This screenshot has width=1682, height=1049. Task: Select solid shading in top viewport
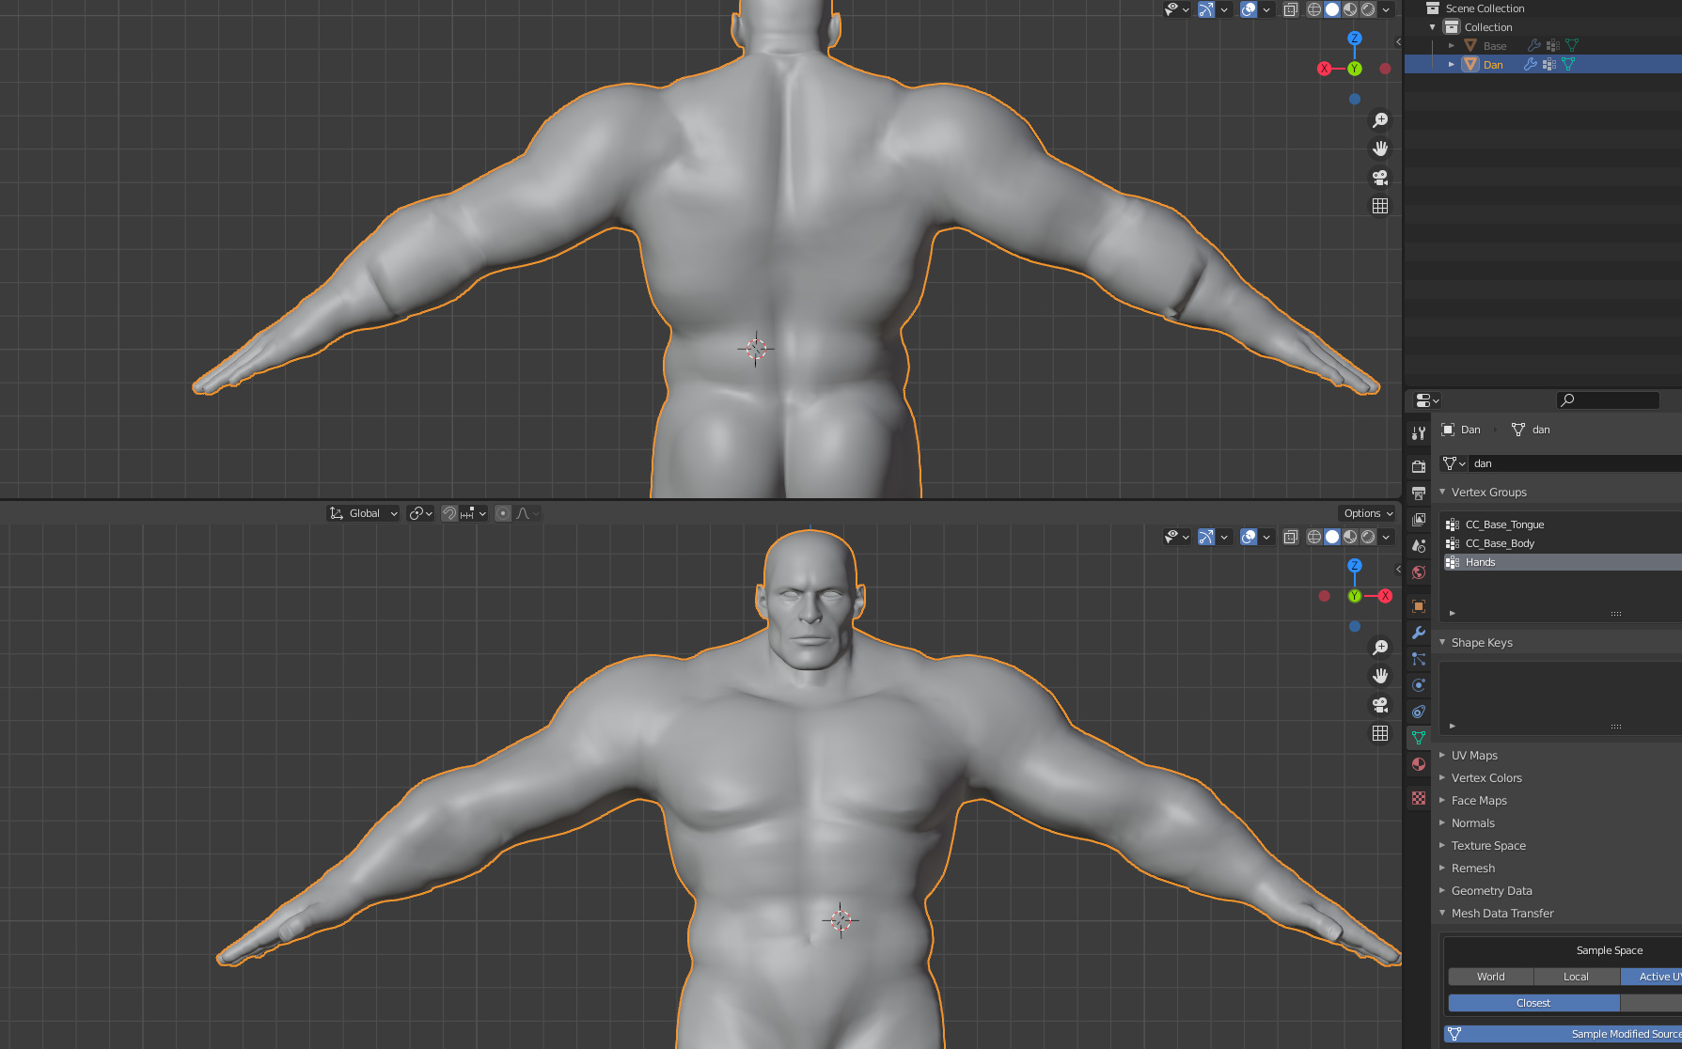pos(1332,9)
